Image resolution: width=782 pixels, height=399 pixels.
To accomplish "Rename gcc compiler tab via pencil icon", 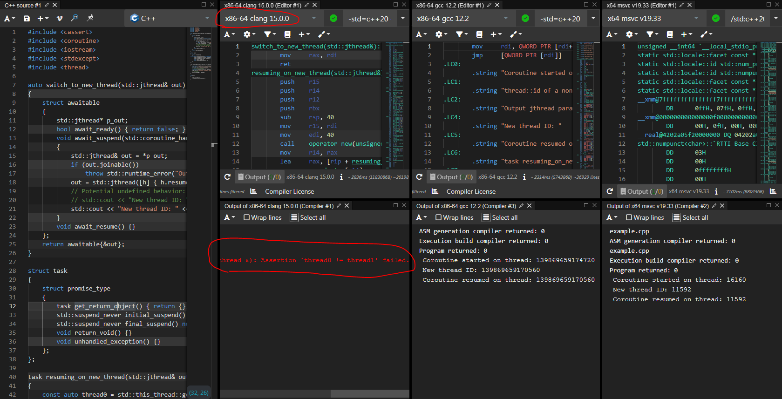I will 489,5.
